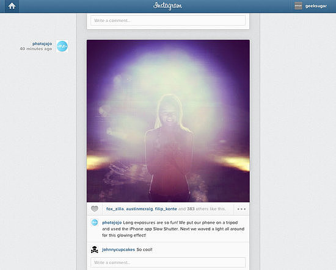
Task: Click the Instagram logo in header
Action: 167,6
